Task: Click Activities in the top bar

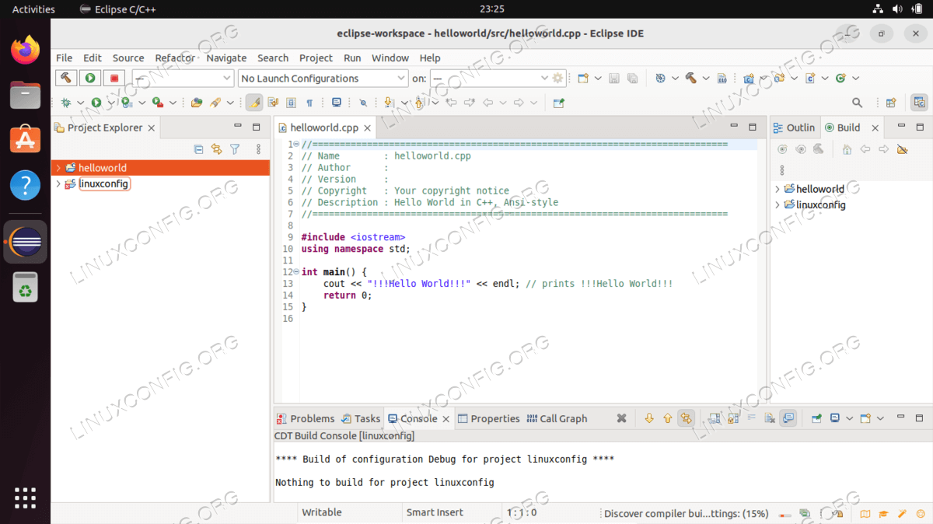Action: (x=33, y=9)
